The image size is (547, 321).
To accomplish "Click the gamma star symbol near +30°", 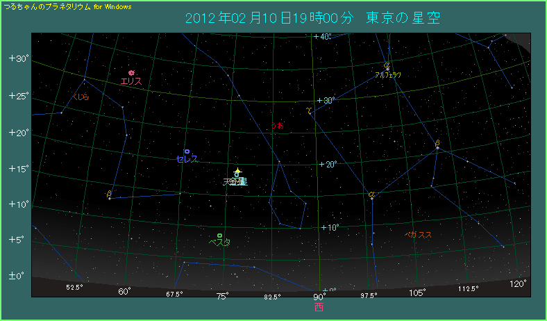I will (x=309, y=110).
